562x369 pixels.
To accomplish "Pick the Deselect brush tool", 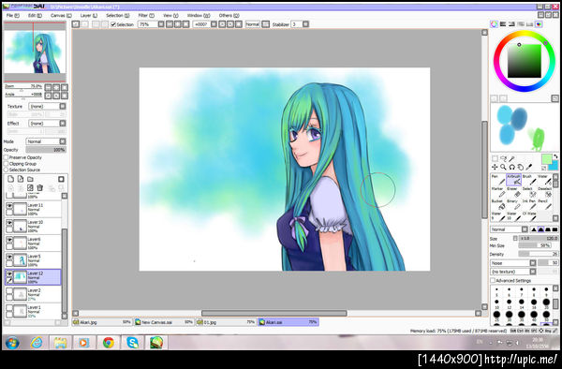I will click(545, 192).
